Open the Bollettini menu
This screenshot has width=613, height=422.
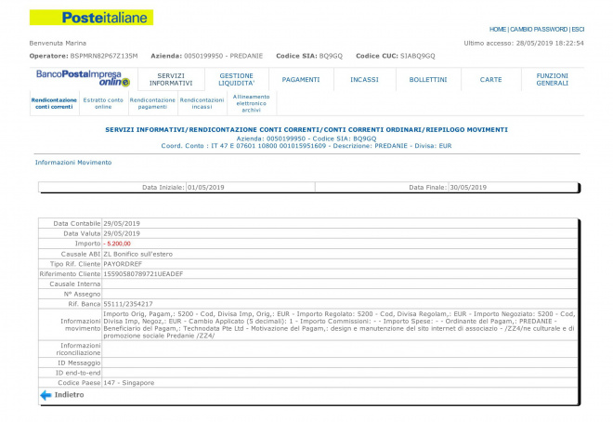(428, 79)
